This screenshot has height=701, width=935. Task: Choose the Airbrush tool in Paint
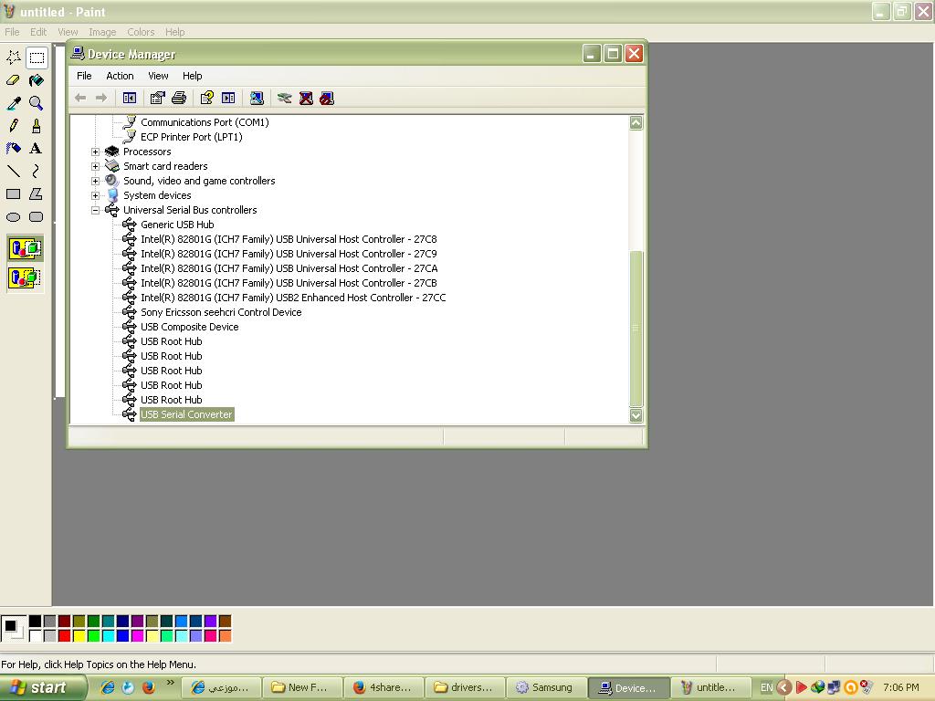click(x=13, y=149)
